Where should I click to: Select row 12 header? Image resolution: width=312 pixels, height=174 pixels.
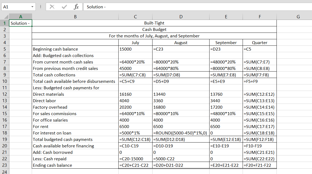[x=5, y=94]
